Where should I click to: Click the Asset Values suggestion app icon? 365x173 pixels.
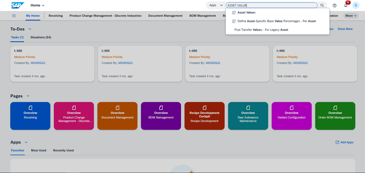pos(234,13)
